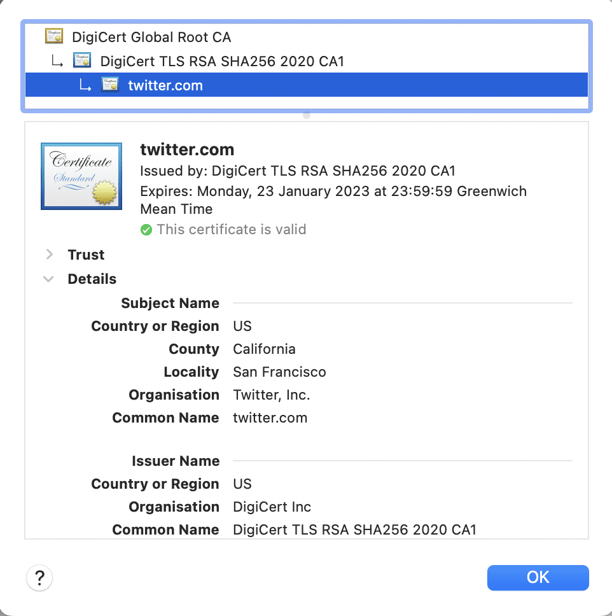Select DigiCert Global Root CA certificate icon
The height and width of the screenshot is (616, 612).
tap(54, 36)
